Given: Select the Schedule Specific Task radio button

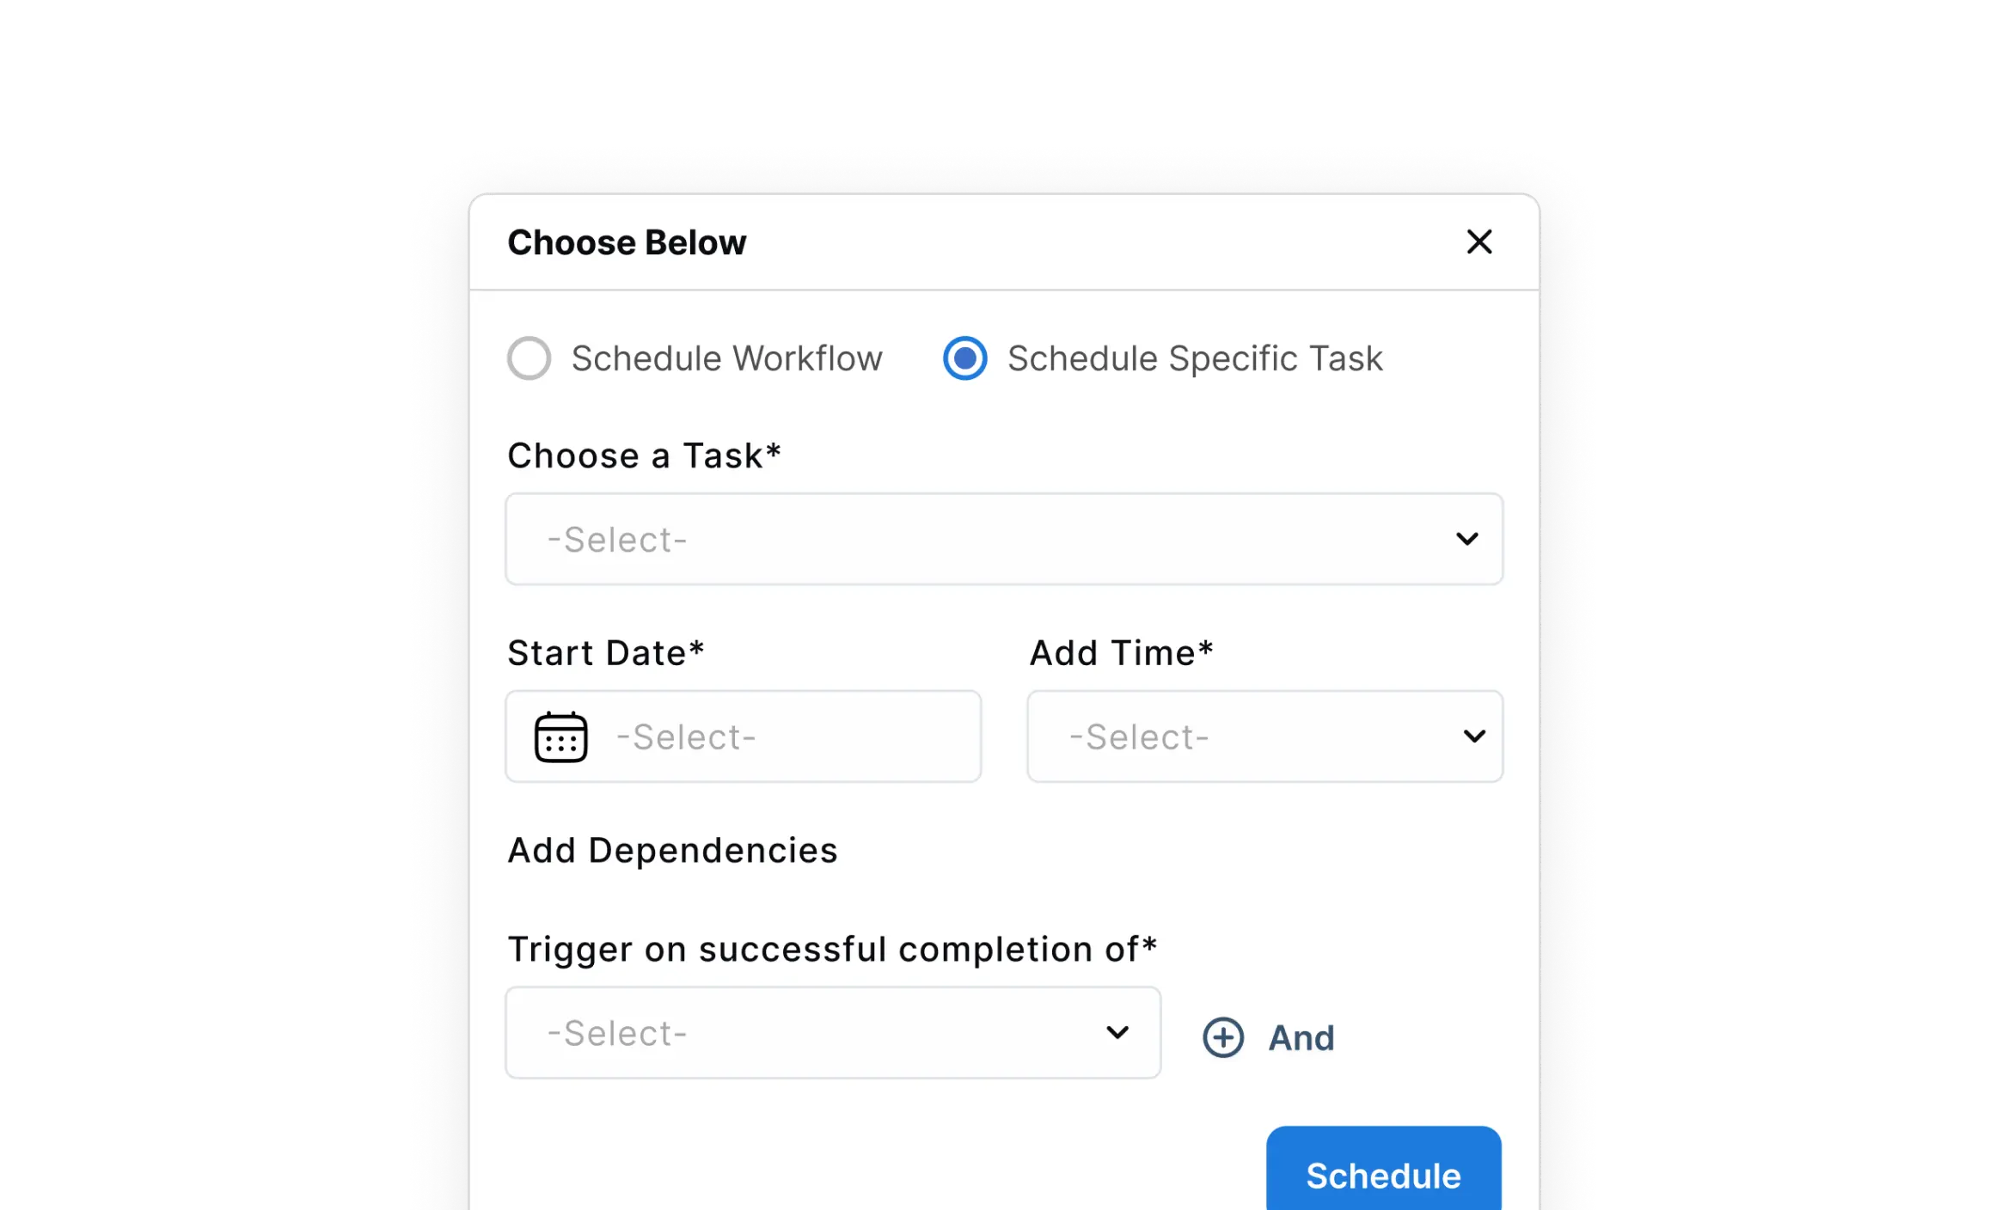Looking at the screenshot, I should click(x=964, y=358).
